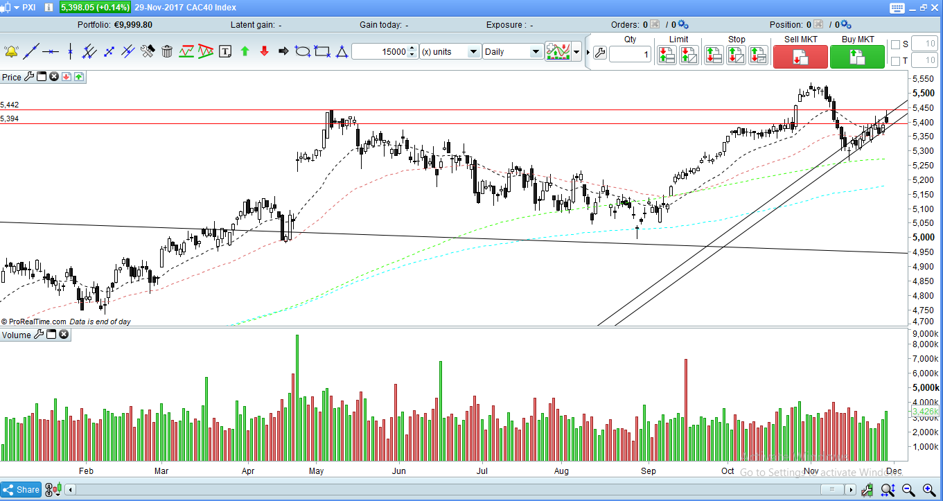Select the text annotation tool
The width and height of the screenshot is (943, 501).
tap(225, 51)
